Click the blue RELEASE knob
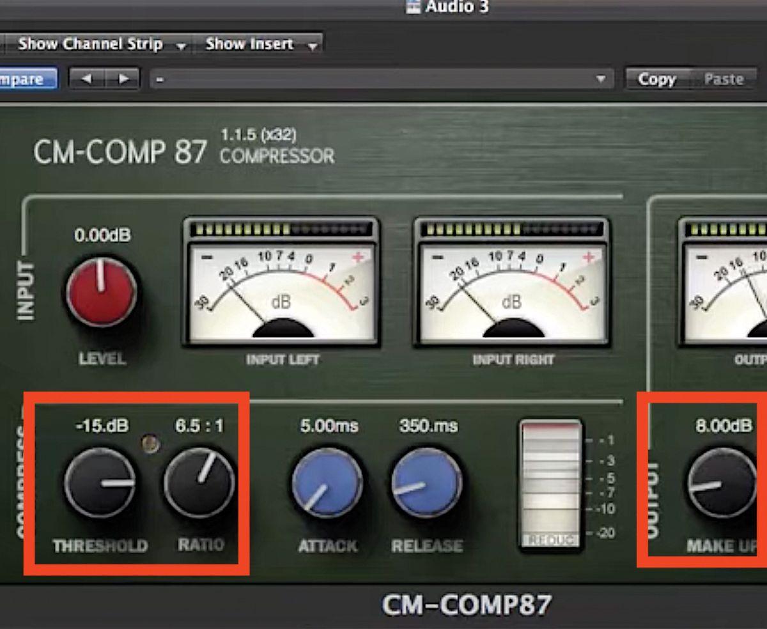 pyautogui.click(x=425, y=483)
